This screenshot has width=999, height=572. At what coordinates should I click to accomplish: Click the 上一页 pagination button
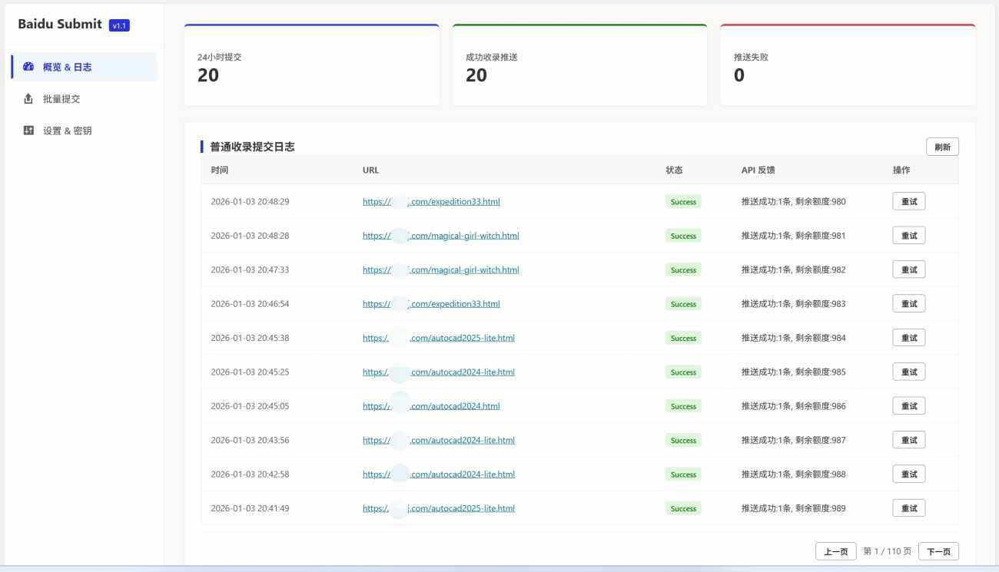point(835,551)
